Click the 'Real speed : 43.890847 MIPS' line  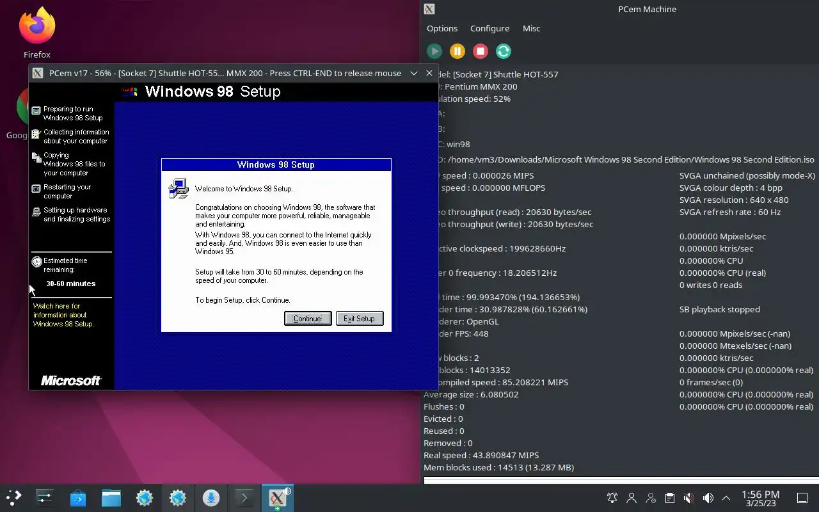coord(481,455)
